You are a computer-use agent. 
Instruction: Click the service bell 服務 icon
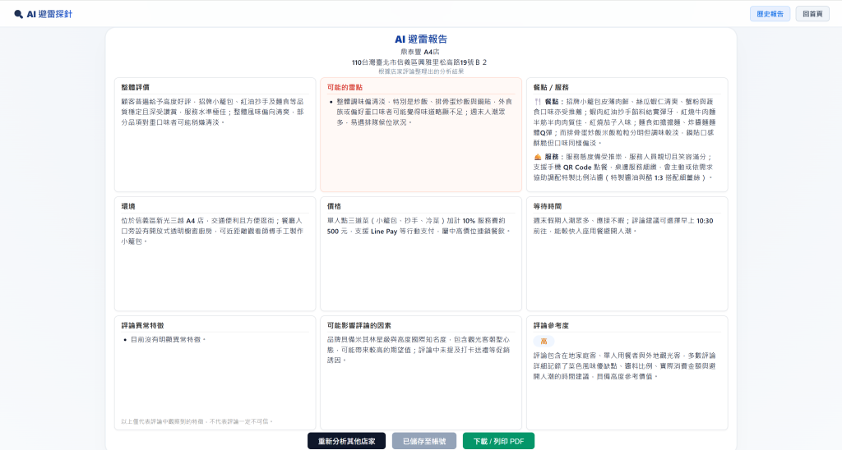538,157
